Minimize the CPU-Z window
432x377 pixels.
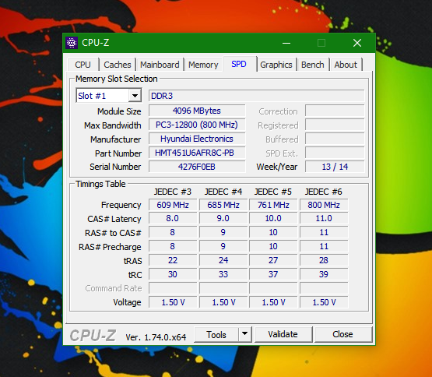(286, 43)
